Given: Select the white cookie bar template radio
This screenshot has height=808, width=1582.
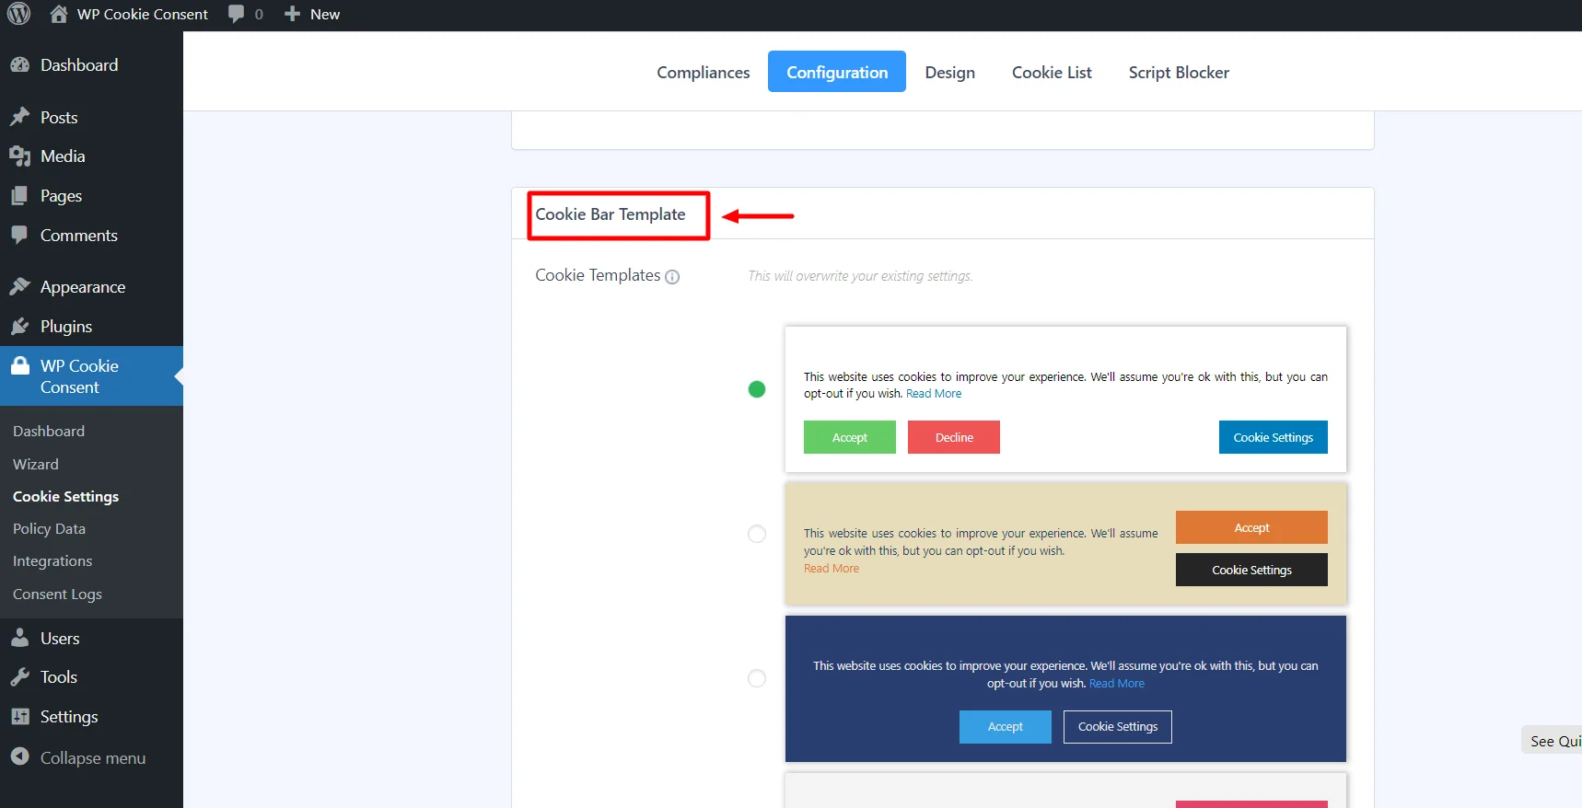Looking at the screenshot, I should click(757, 389).
